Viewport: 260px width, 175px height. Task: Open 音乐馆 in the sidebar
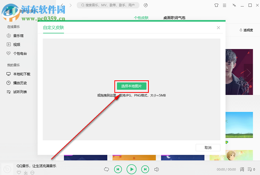(15, 36)
